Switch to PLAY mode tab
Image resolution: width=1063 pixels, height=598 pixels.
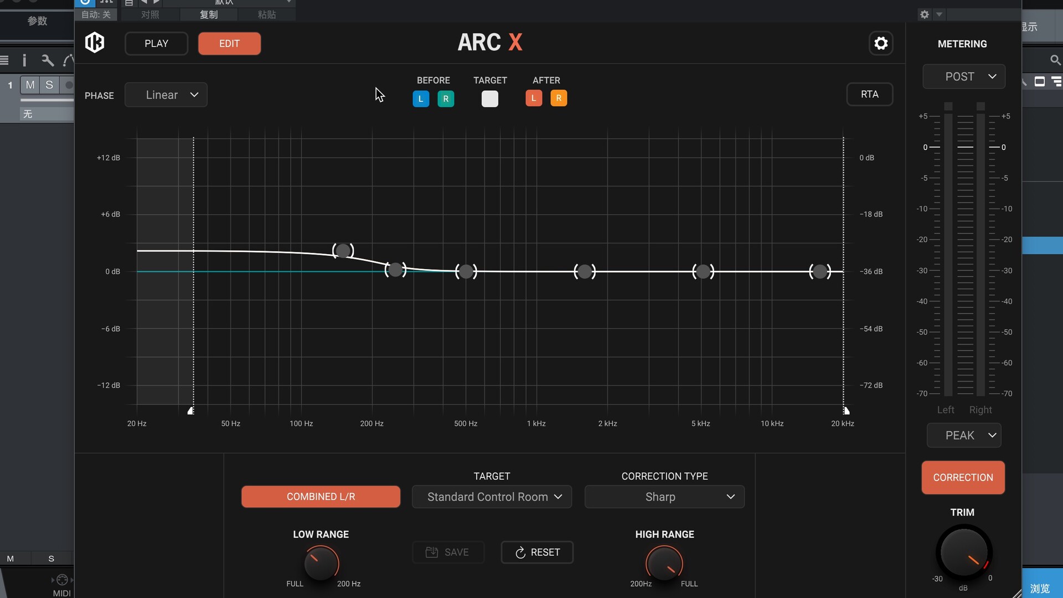(156, 43)
